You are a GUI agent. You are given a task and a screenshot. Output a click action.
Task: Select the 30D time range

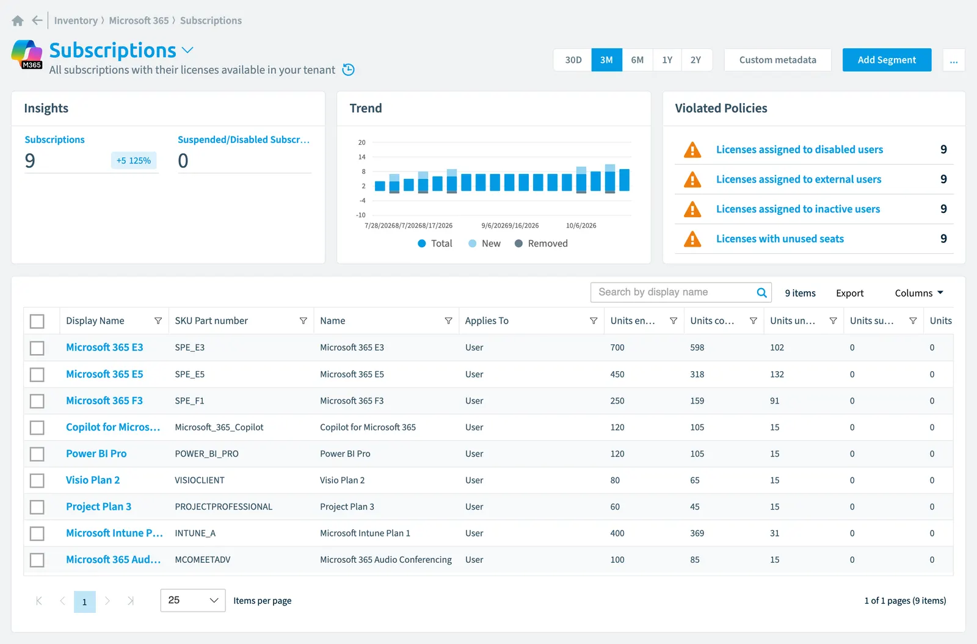573,60
